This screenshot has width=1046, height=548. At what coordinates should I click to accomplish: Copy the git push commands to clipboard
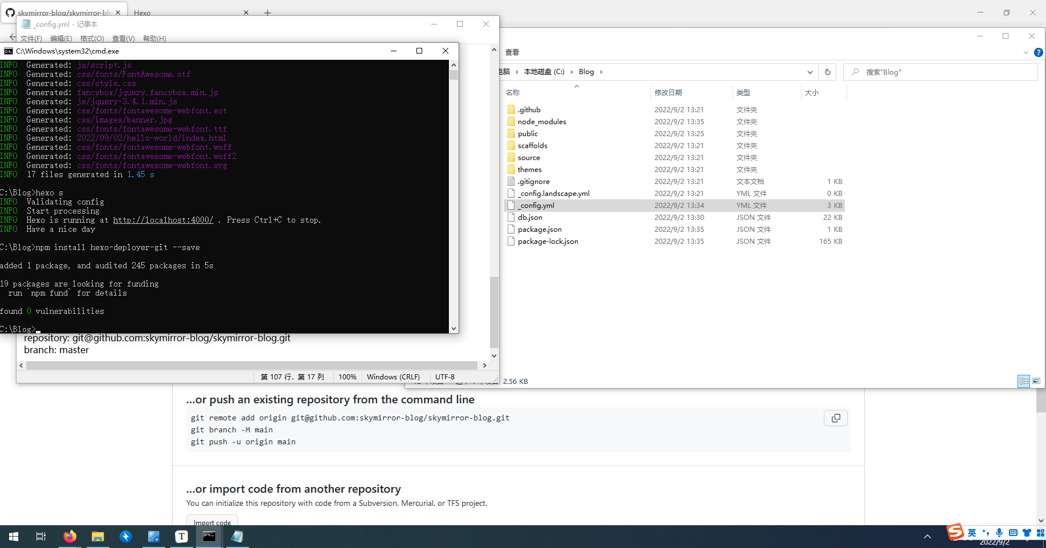pyautogui.click(x=836, y=418)
